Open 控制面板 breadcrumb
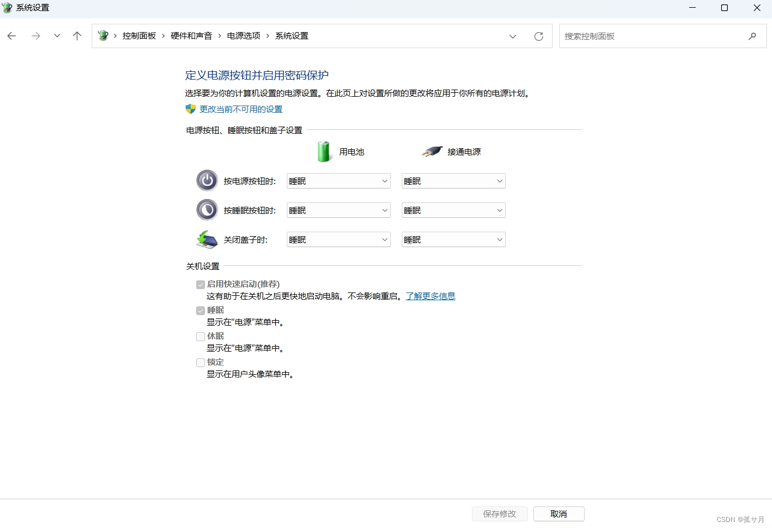Image resolution: width=772 pixels, height=528 pixels. click(x=139, y=36)
